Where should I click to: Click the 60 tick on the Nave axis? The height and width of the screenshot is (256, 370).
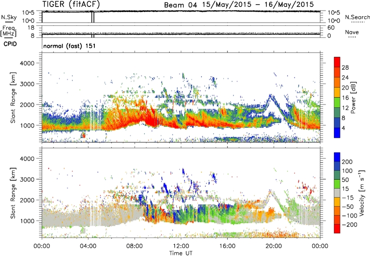pyautogui.click(x=331, y=28)
